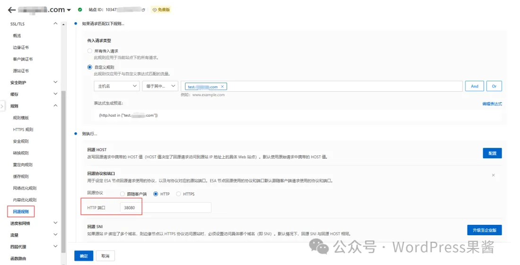
Task: Click the 取消 cancel button
Action: pos(106,256)
